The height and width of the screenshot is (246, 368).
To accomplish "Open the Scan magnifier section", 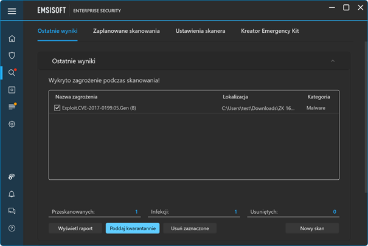I will tap(12, 73).
